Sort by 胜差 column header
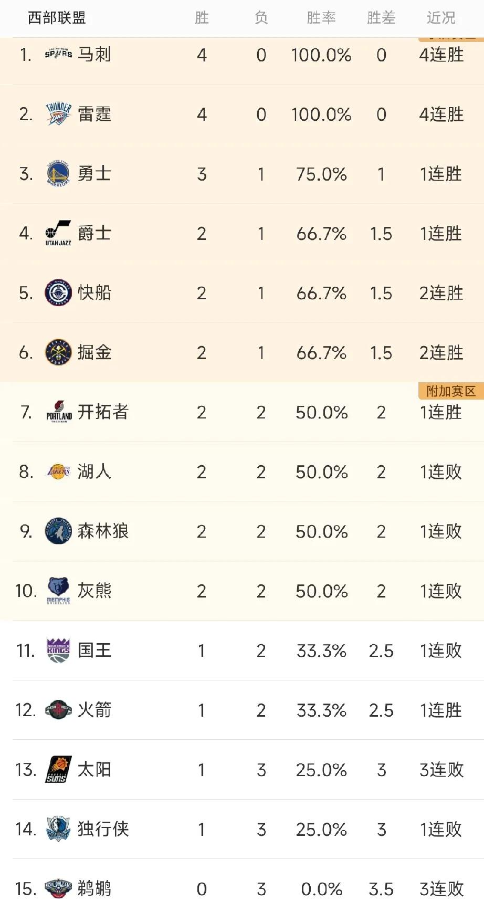Viewport: 484px width, 912px height. (x=381, y=18)
